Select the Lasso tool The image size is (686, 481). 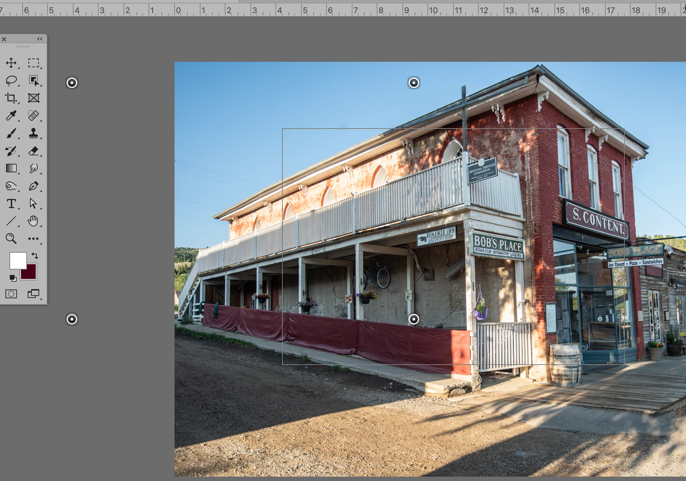point(11,80)
